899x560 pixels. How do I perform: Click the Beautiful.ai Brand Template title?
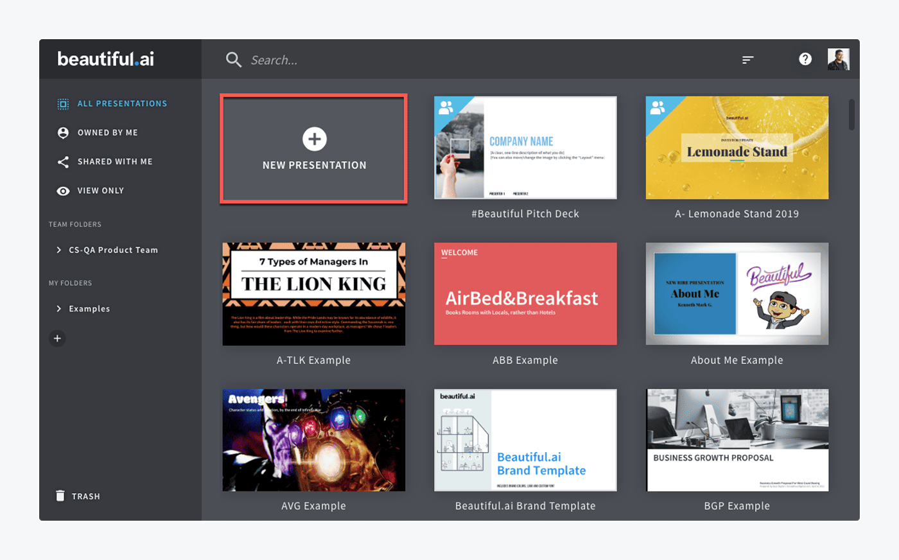tap(525, 506)
